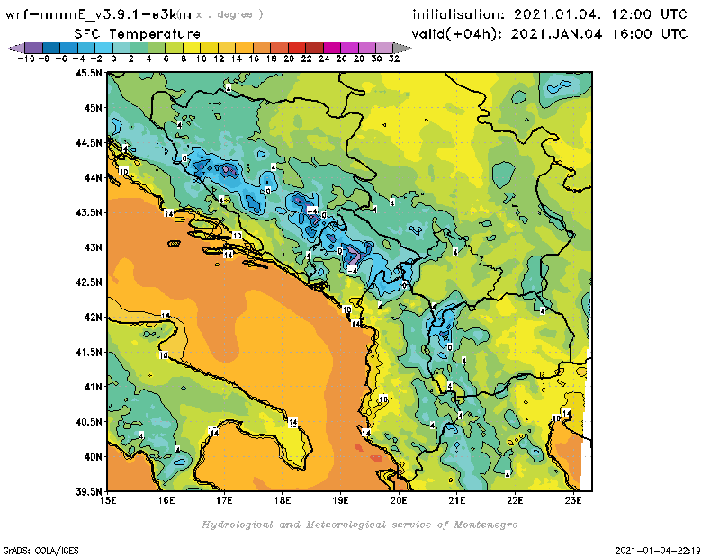
Task: Click the blue -6 to -4 legend swatch
Action: pyautogui.click(x=69, y=48)
